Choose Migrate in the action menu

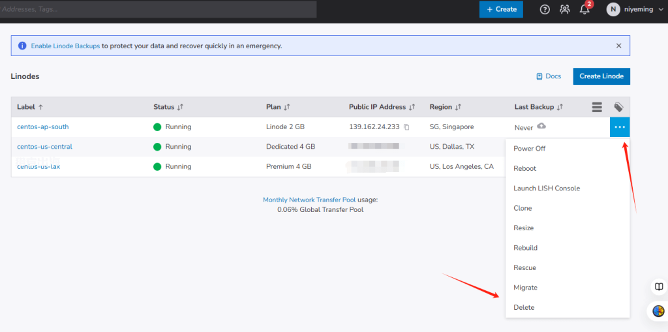525,288
